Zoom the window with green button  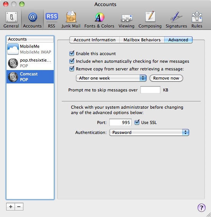(x=22, y=4)
